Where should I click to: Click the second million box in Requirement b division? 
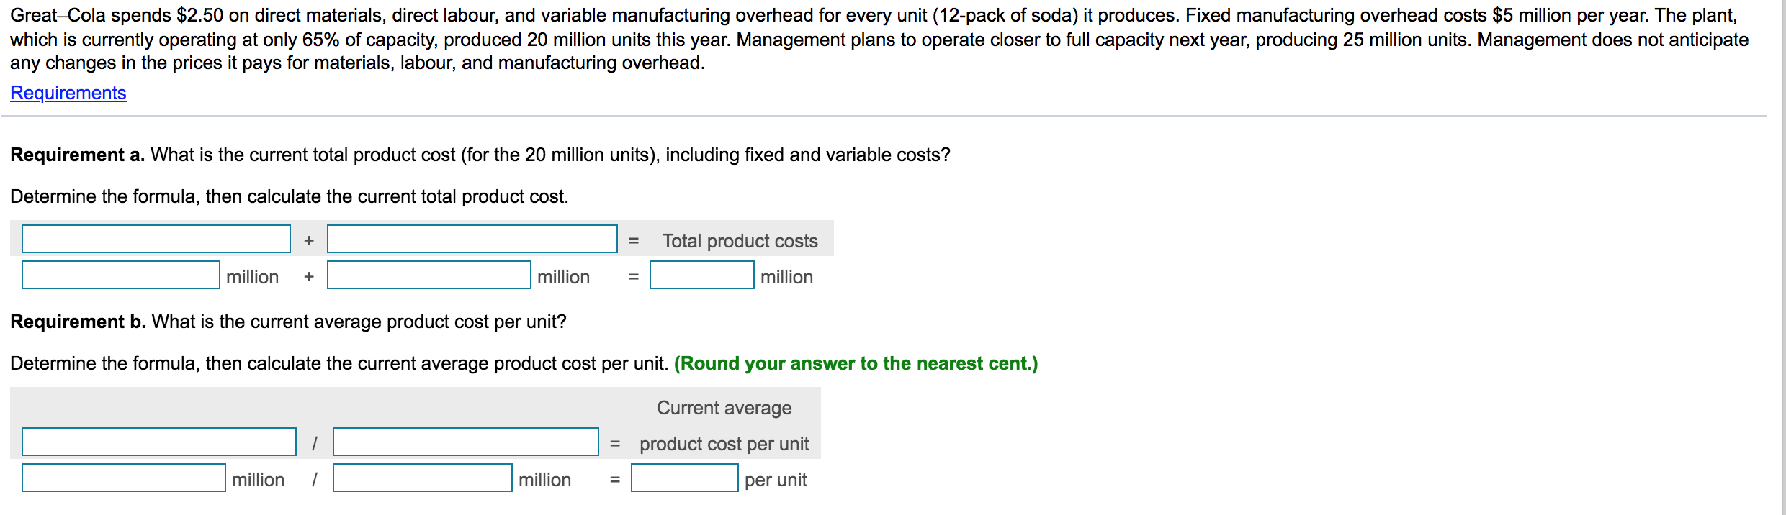pyautogui.click(x=421, y=479)
